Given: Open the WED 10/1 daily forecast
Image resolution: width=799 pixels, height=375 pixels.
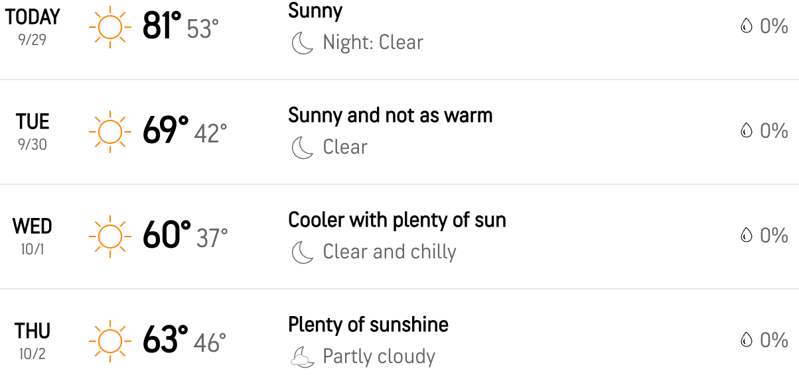Looking at the screenshot, I should pyautogui.click(x=399, y=237).
